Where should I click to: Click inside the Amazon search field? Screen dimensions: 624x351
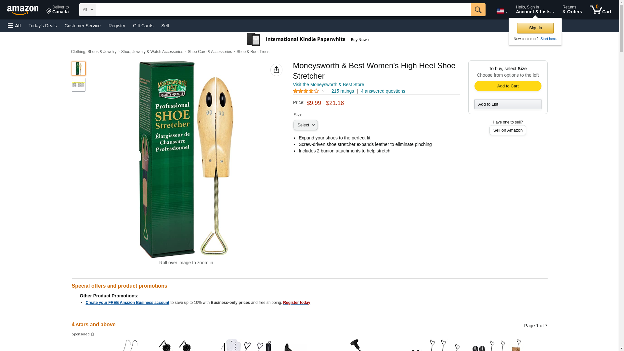[x=283, y=10]
